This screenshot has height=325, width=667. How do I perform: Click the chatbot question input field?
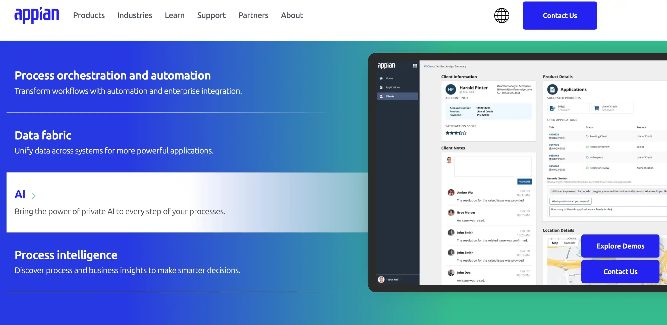pos(608,211)
